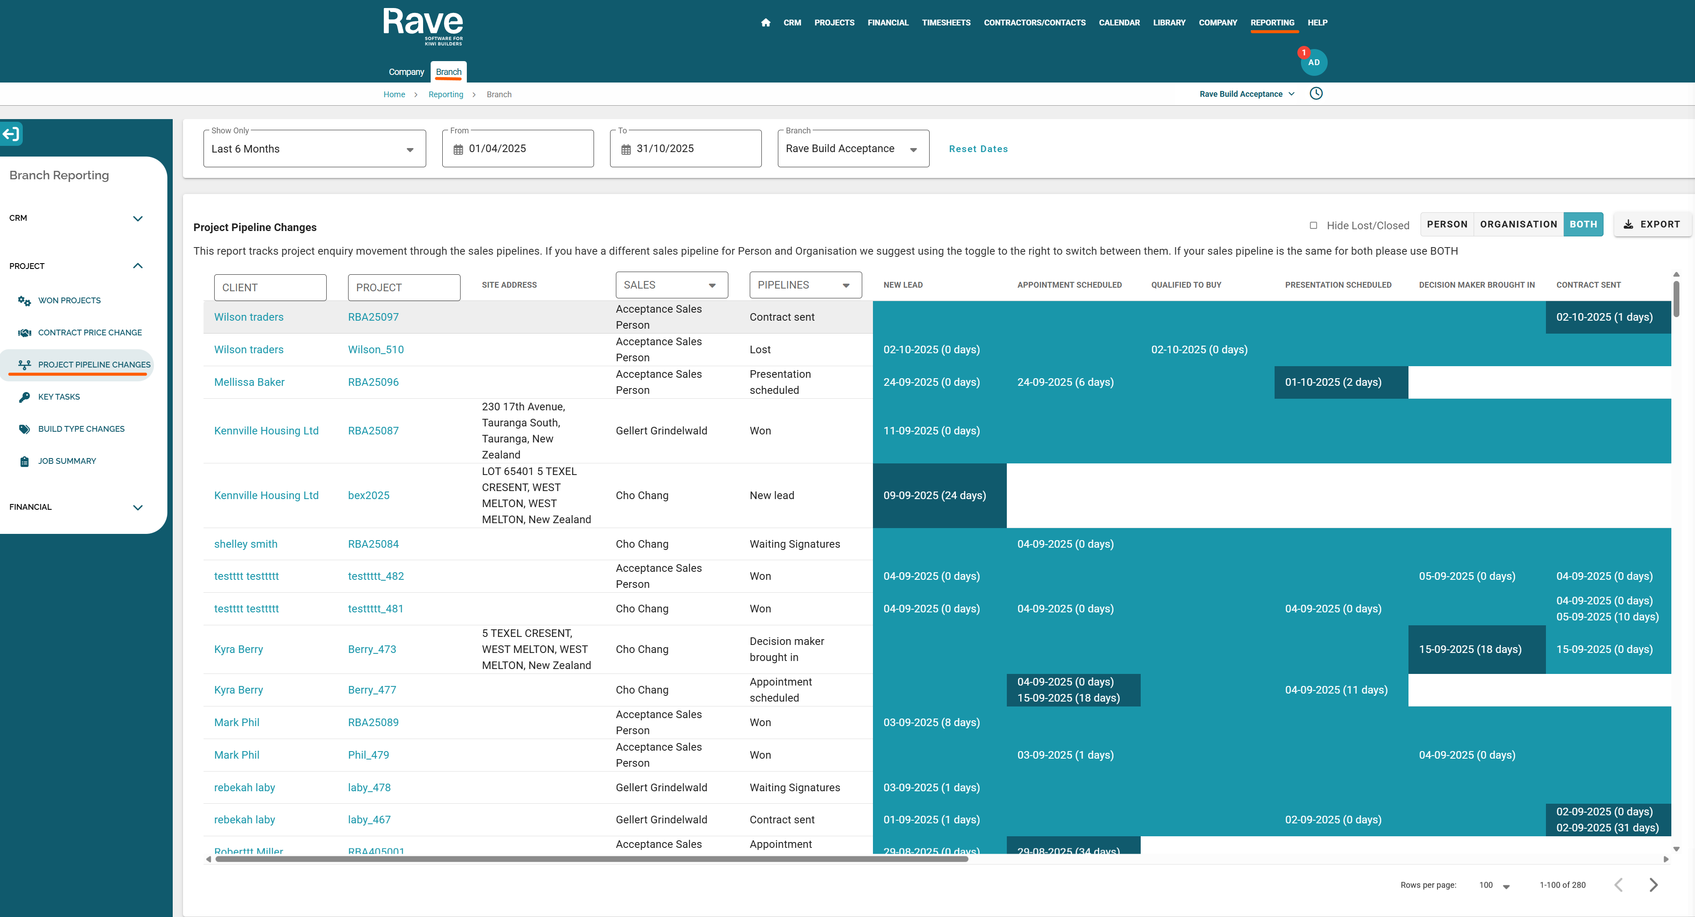Viewport: 1695px width, 917px height.
Task: Open the clock history icon beside branch name
Action: coord(1315,93)
